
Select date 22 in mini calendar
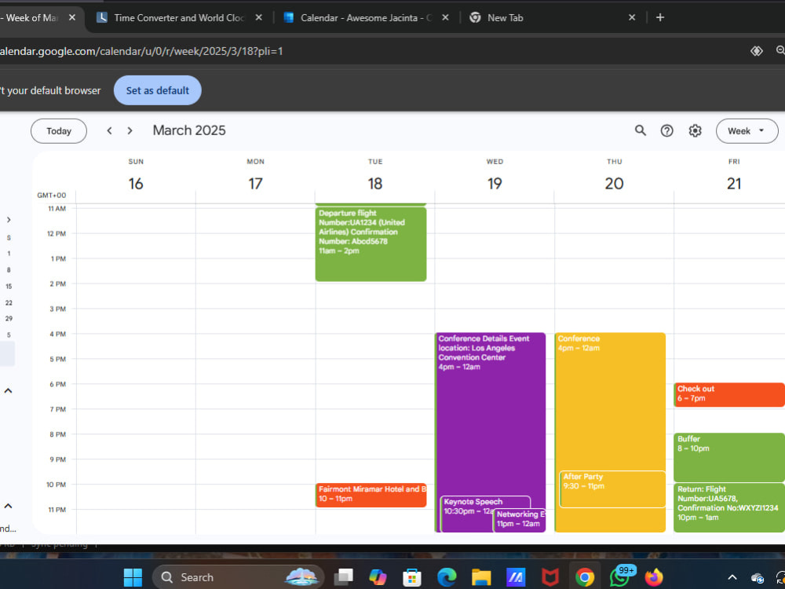(9, 302)
